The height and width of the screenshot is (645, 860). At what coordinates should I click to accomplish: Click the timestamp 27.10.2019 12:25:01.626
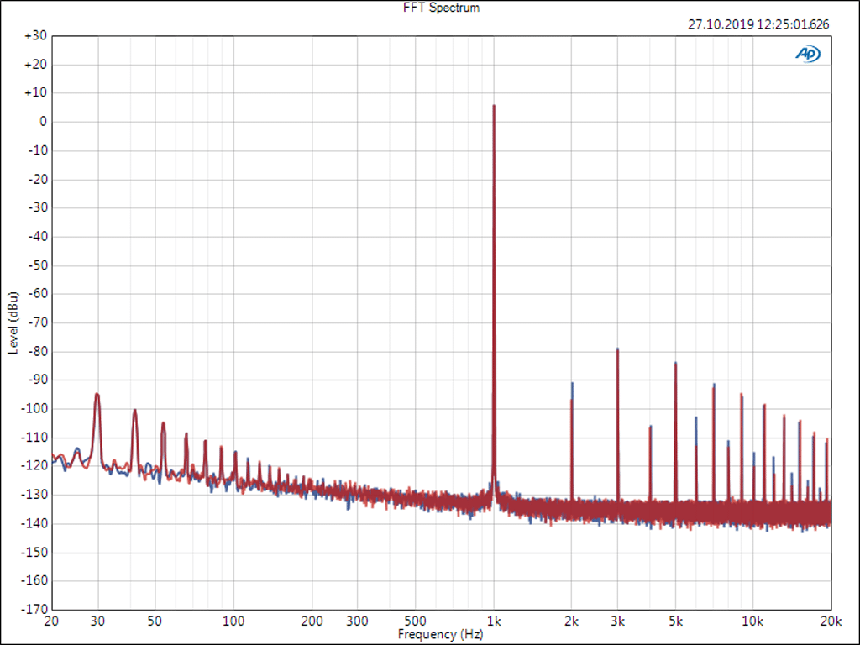tap(758, 24)
